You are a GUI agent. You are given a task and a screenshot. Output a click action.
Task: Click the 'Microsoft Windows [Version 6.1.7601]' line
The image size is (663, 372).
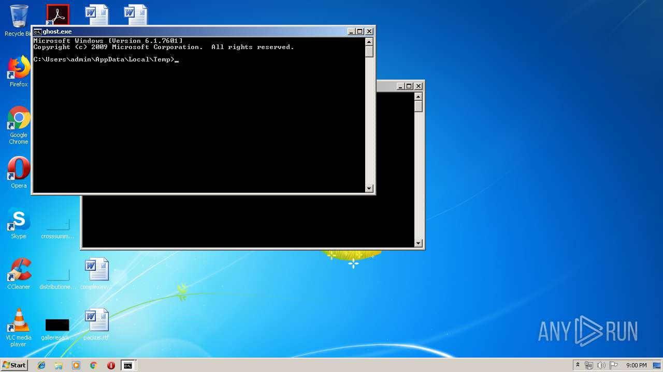point(108,41)
